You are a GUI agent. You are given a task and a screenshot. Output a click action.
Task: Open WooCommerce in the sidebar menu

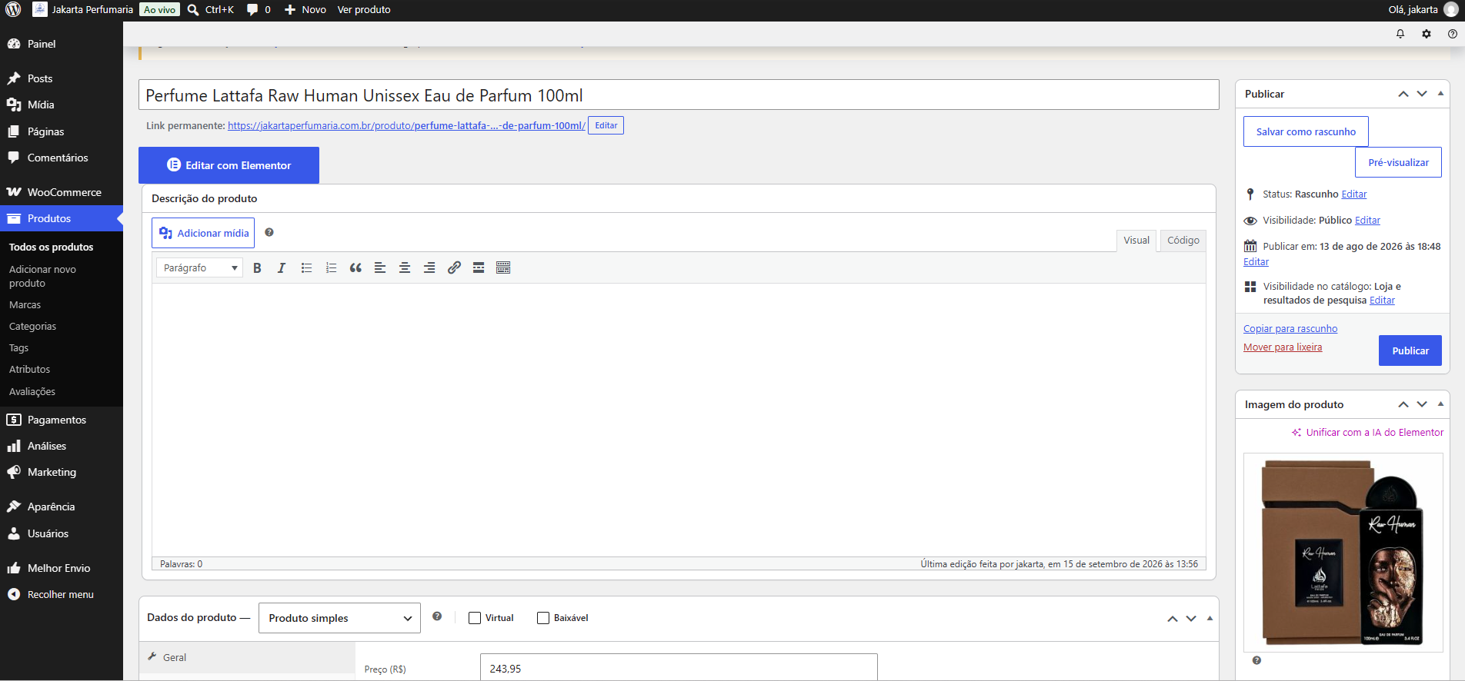click(62, 192)
